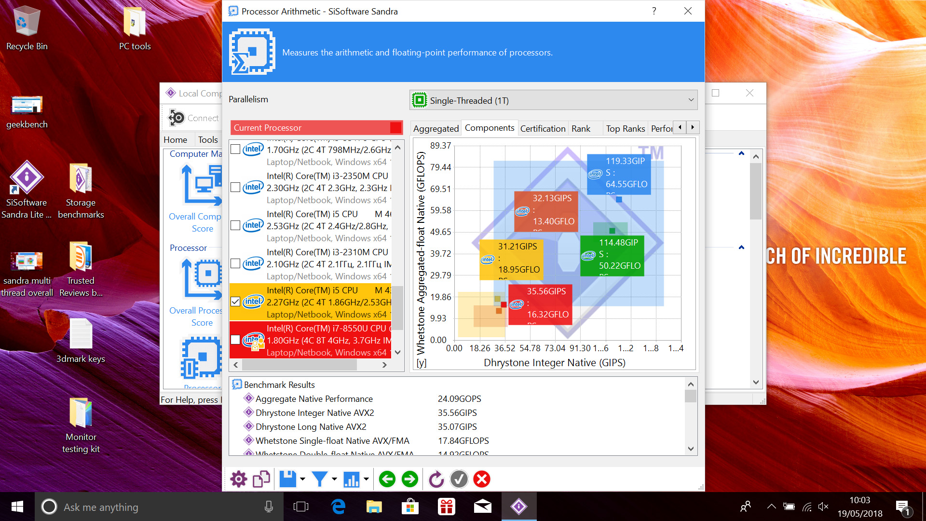Image resolution: width=926 pixels, height=521 pixels.
Task: Click the settings gear toolbar icon
Action: (238, 479)
